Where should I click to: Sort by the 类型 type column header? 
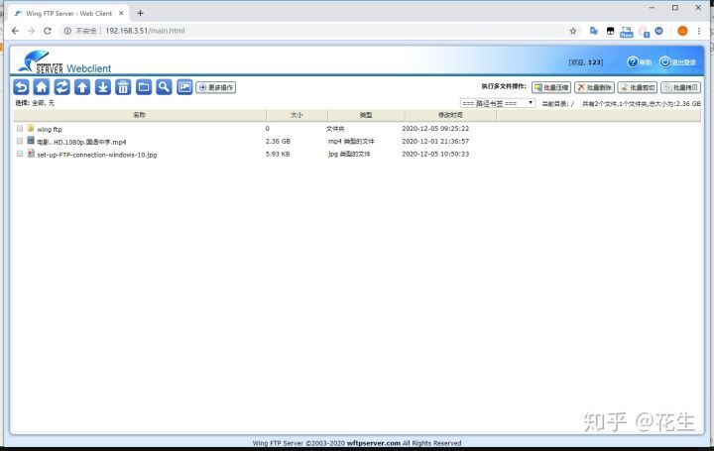(366, 115)
